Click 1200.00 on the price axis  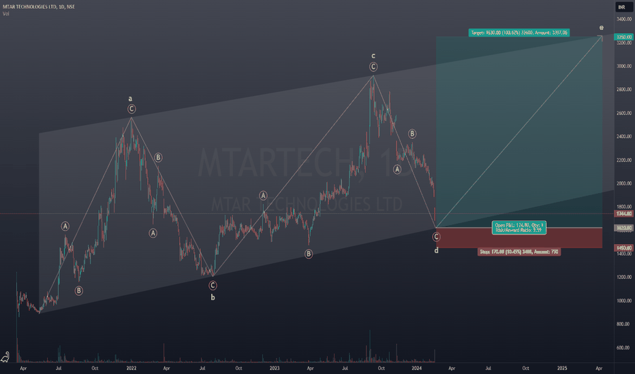[x=623, y=277]
